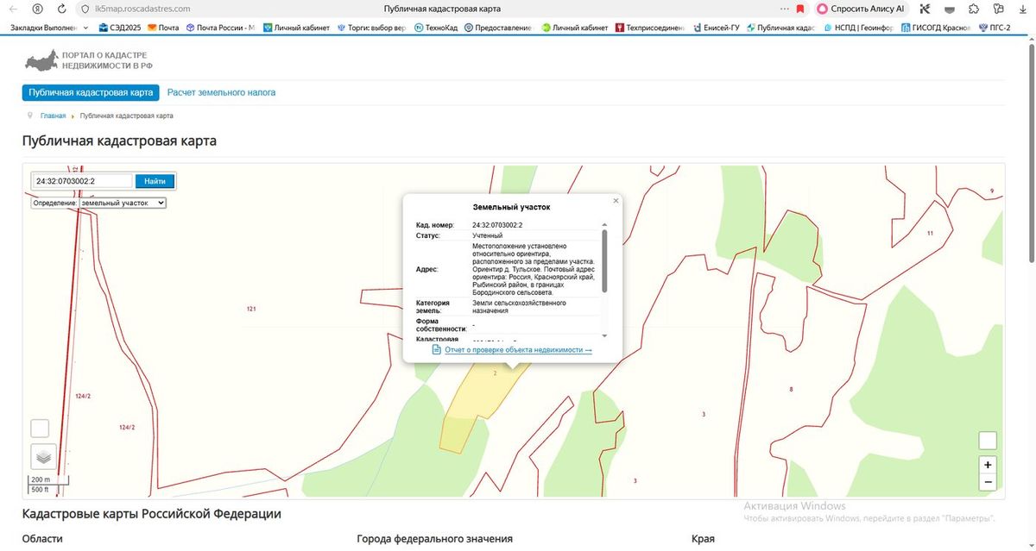Viewport: 1036px width, 551px height.
Task: Open browser extensions puzzle icon
Action: pos(974,9)
